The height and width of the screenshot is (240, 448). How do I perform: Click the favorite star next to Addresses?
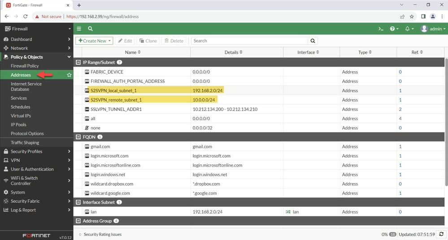point(69,75)
